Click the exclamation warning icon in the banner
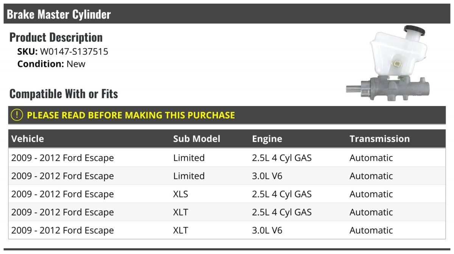 coord(17,115)
